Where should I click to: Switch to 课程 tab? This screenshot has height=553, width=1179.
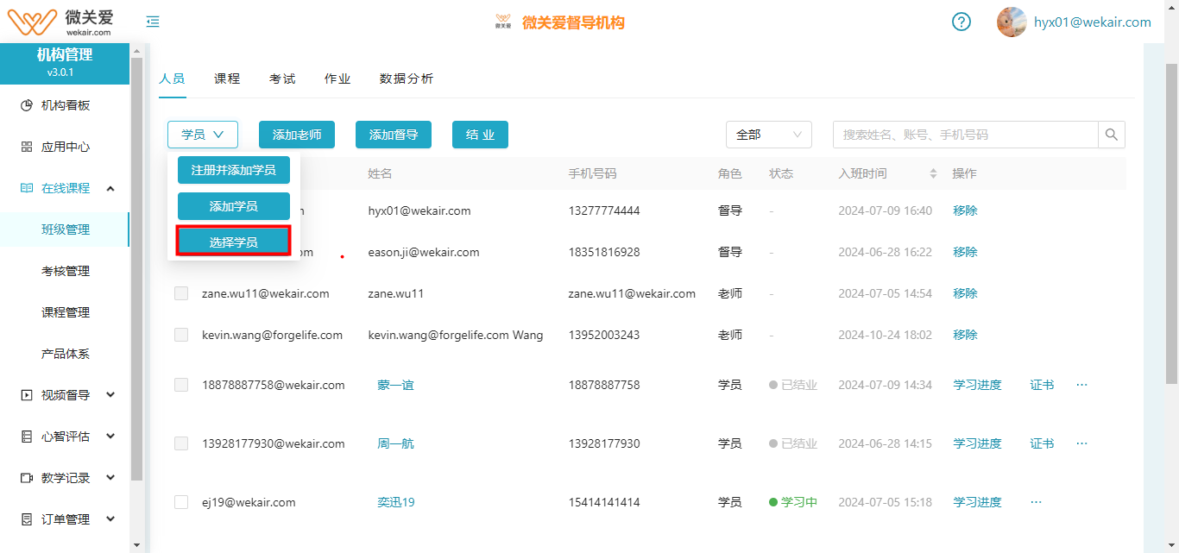pos(227,79)
